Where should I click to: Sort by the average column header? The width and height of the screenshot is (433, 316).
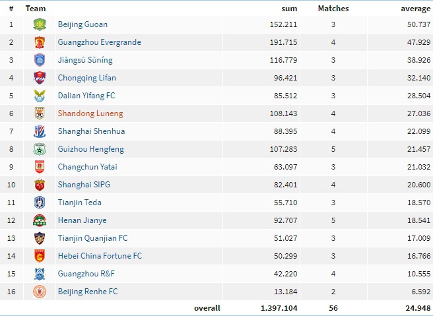coord(416,9)
